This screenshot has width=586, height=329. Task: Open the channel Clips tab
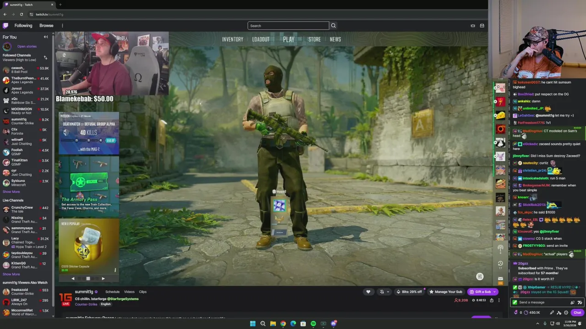click(143, 292)
